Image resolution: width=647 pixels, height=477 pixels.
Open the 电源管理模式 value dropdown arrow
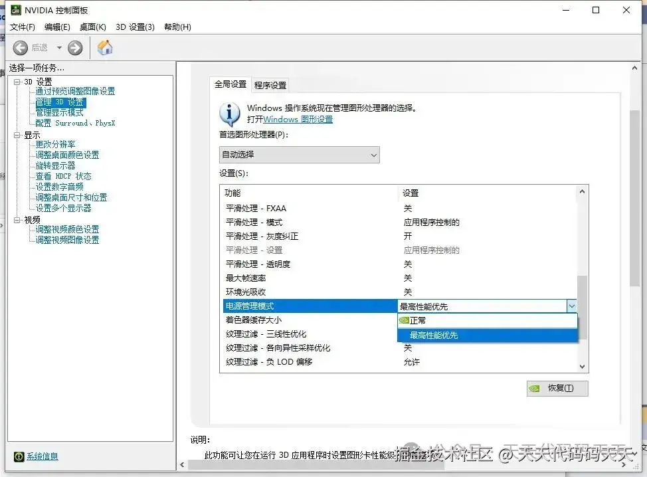pyautogui.click(x=572, y=306)
